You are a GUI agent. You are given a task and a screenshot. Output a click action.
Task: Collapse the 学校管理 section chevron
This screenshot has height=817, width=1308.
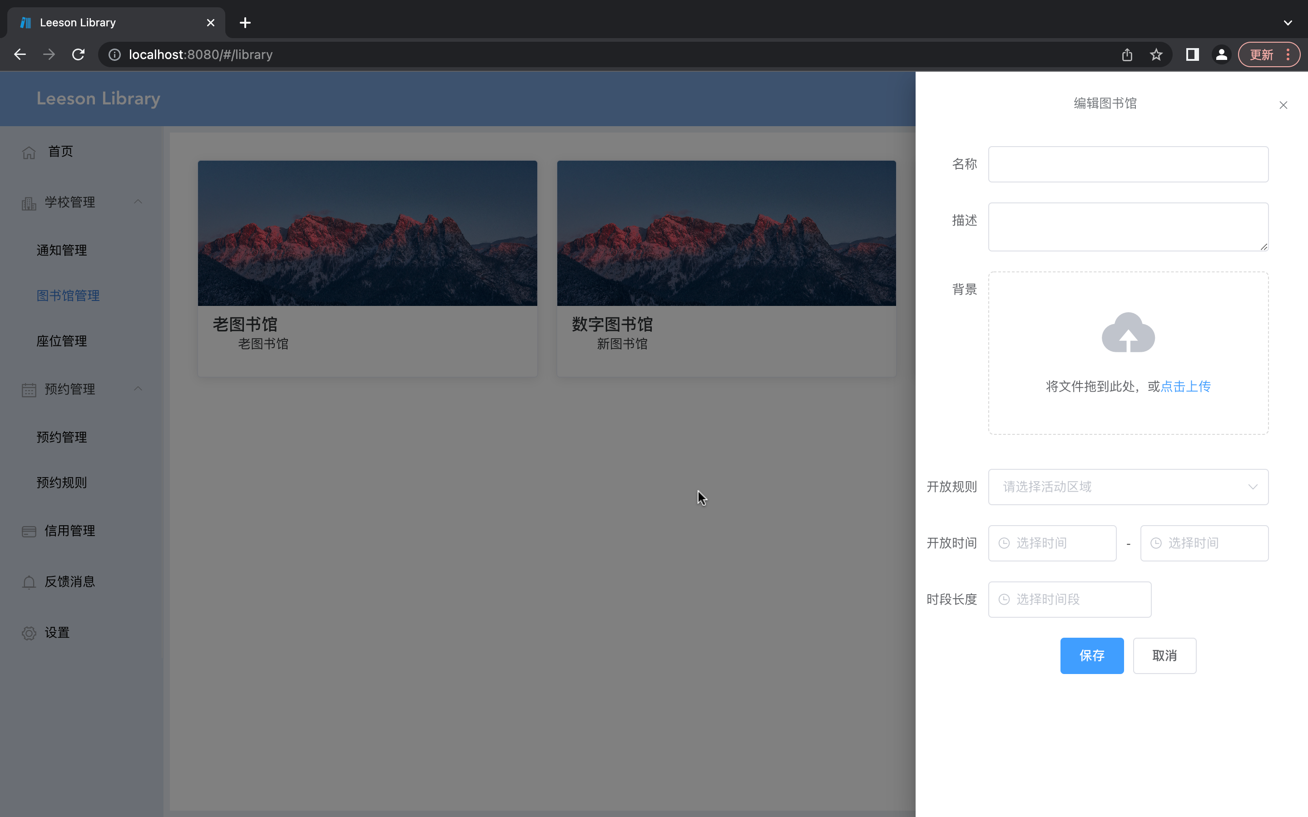(x=138, y=202)
